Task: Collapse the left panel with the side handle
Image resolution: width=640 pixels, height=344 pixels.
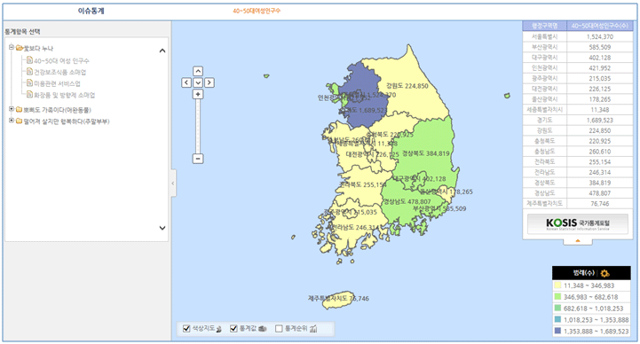Action: [173, 184]
